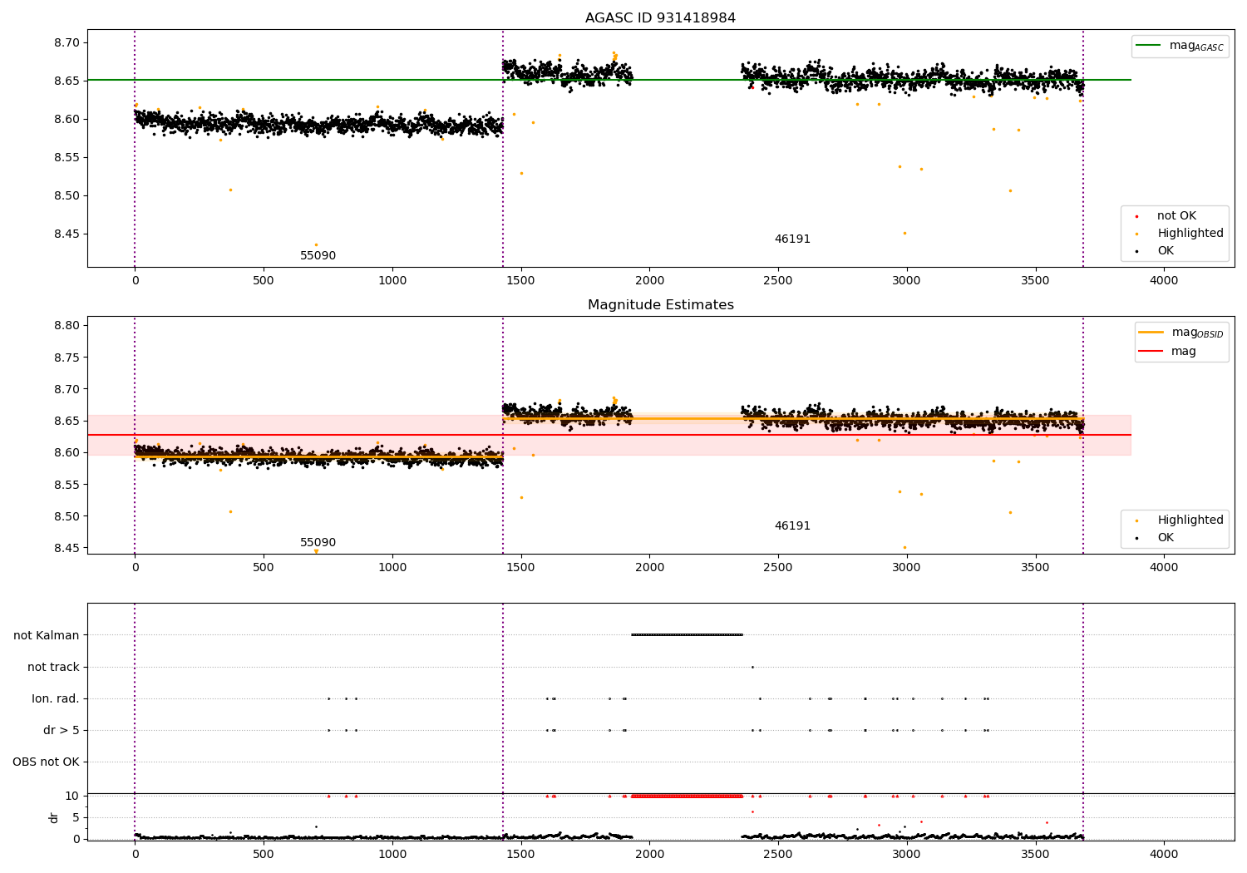This screenshot has width=1247, height=873.
Task: Click the black 'not Kalman' marker bar in bottom plot
Action: pos(687,635)
